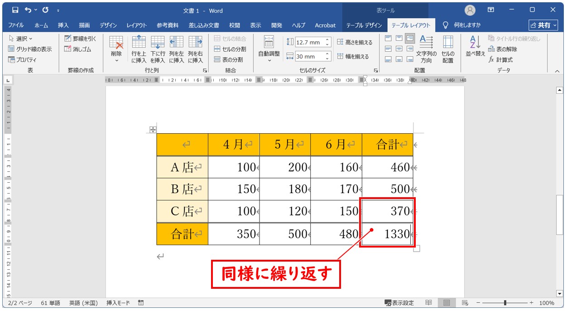Click 列を右に挿入 insert column right

pos(196,49)
